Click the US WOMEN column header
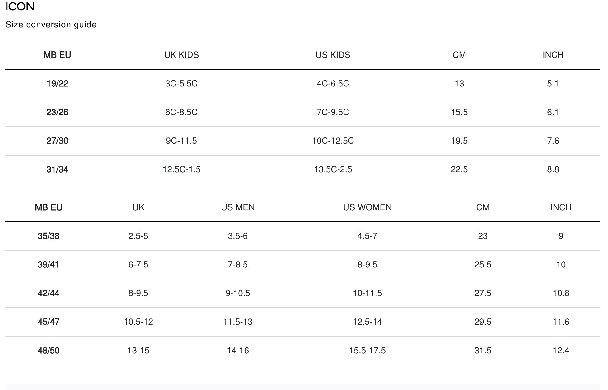The width and height of the screenshot is (608, 390). (367, 207)
